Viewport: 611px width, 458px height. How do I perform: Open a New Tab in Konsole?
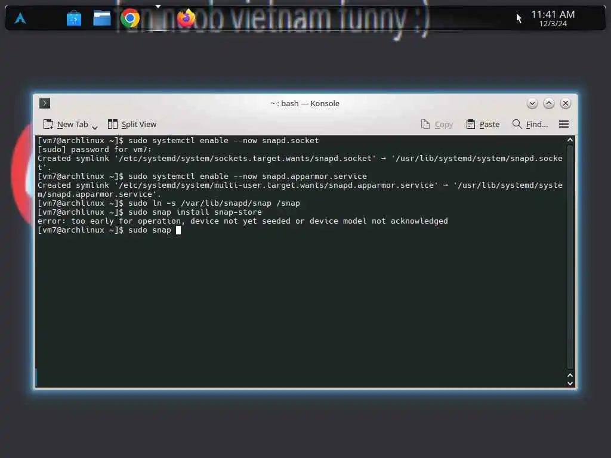pyautogui.click(x=66, y=124)
